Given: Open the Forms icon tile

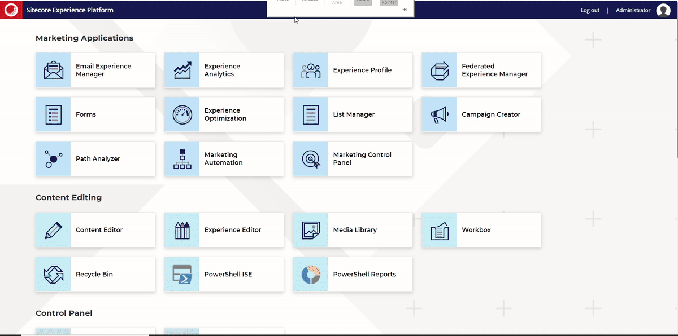Looking at the screenshot, I should pos(53,114).
